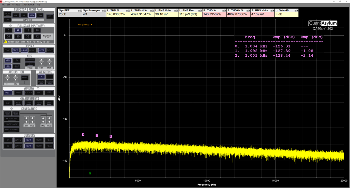Decrease Y MAX with down arrow

coord(50,64)
